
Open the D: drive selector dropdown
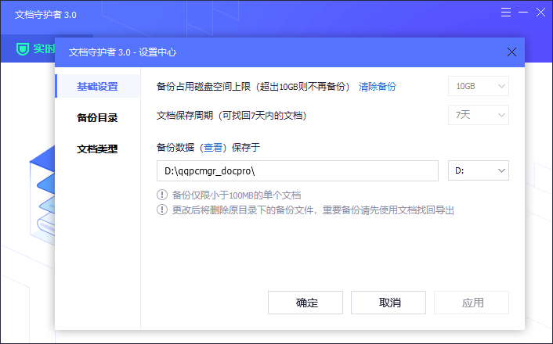click(479, 170)
